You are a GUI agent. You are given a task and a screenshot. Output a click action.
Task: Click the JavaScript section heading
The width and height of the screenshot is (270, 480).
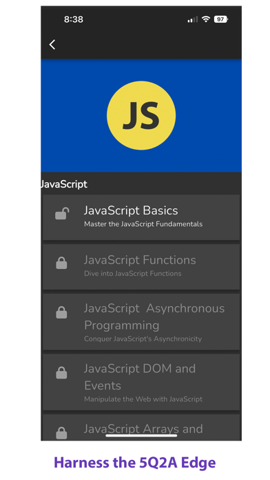64,184
